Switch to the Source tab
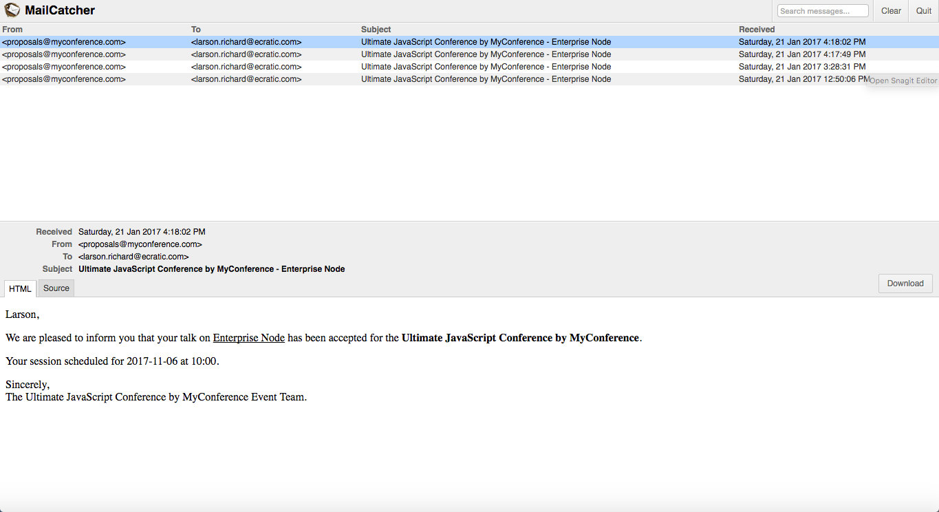 point(56,288)
